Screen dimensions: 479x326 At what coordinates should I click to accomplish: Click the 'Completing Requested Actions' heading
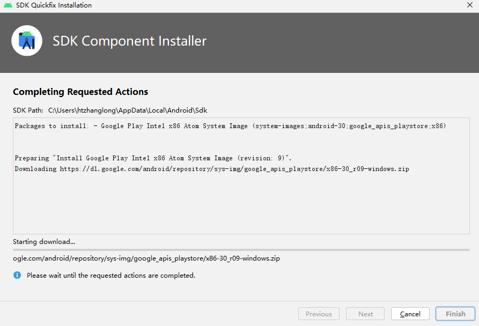pyautogui.click(x=80, y=92)
